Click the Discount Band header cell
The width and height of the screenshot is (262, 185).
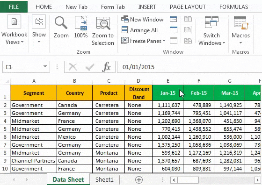[138, 93]
